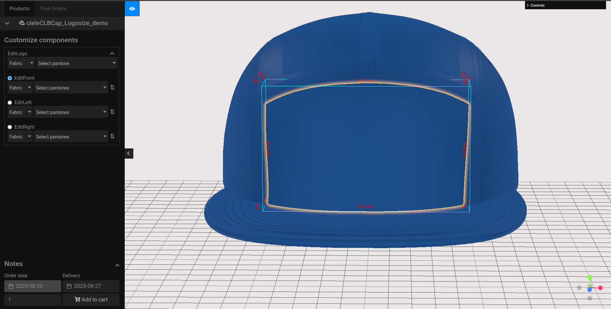The width and height of the screenshot is (611, 309).
Task: Click the quantity input field
Action: (x=32, y=300)
